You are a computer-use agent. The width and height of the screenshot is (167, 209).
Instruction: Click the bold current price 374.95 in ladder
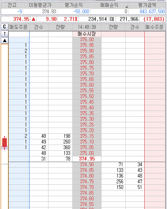coord(87,159)
